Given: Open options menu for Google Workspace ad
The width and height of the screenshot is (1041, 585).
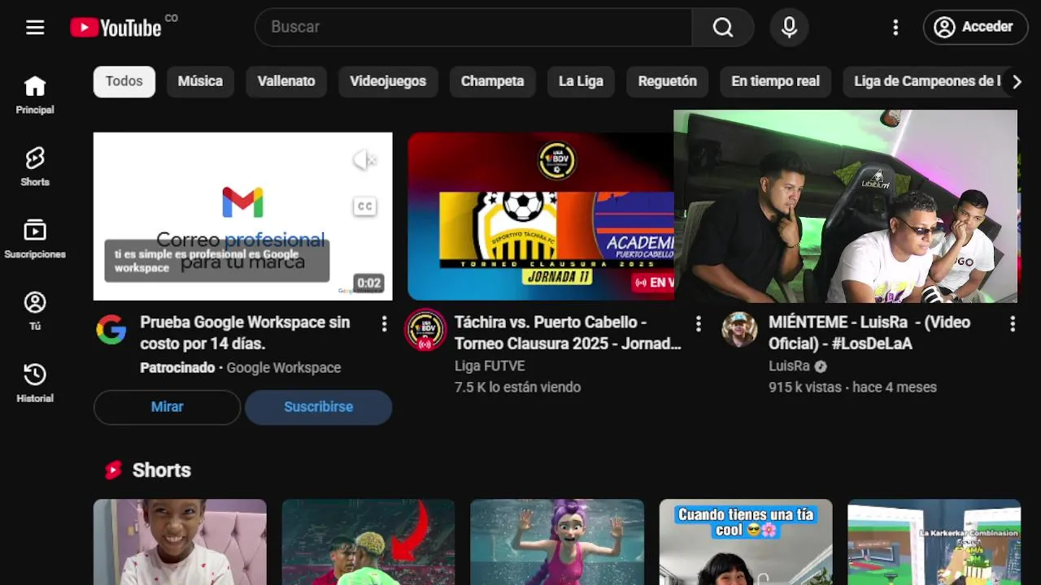Looking at the screenshot, I should click(x=384, y=324).
